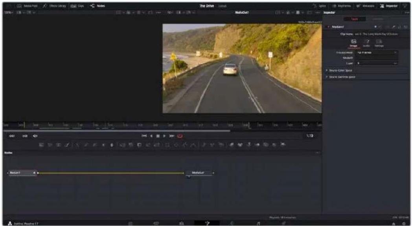Add a Shape 3D node from toolbar

coord(240,144)
